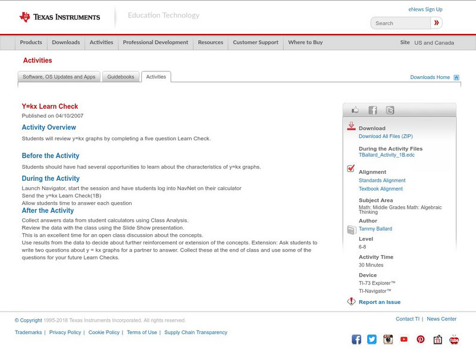476x349 pixels.
Task: Share the activity on Facebook
Action: tap(371, 110)
